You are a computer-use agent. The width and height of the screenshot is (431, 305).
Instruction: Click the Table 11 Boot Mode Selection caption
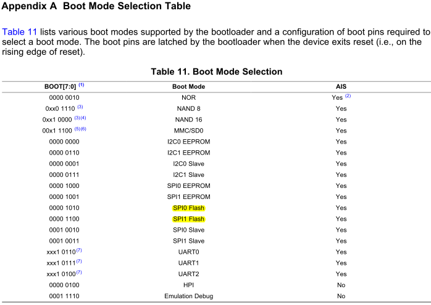pos(216,71)
